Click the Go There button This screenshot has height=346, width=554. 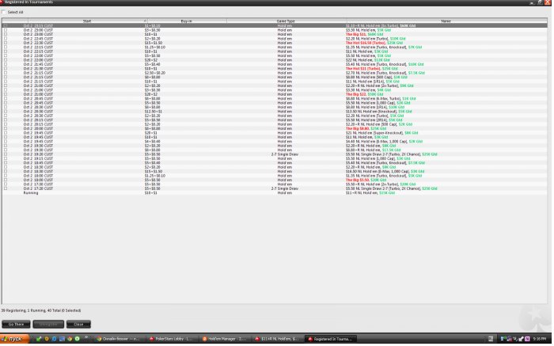[17, 325]
